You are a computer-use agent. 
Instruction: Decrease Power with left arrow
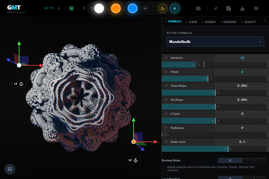206,79
